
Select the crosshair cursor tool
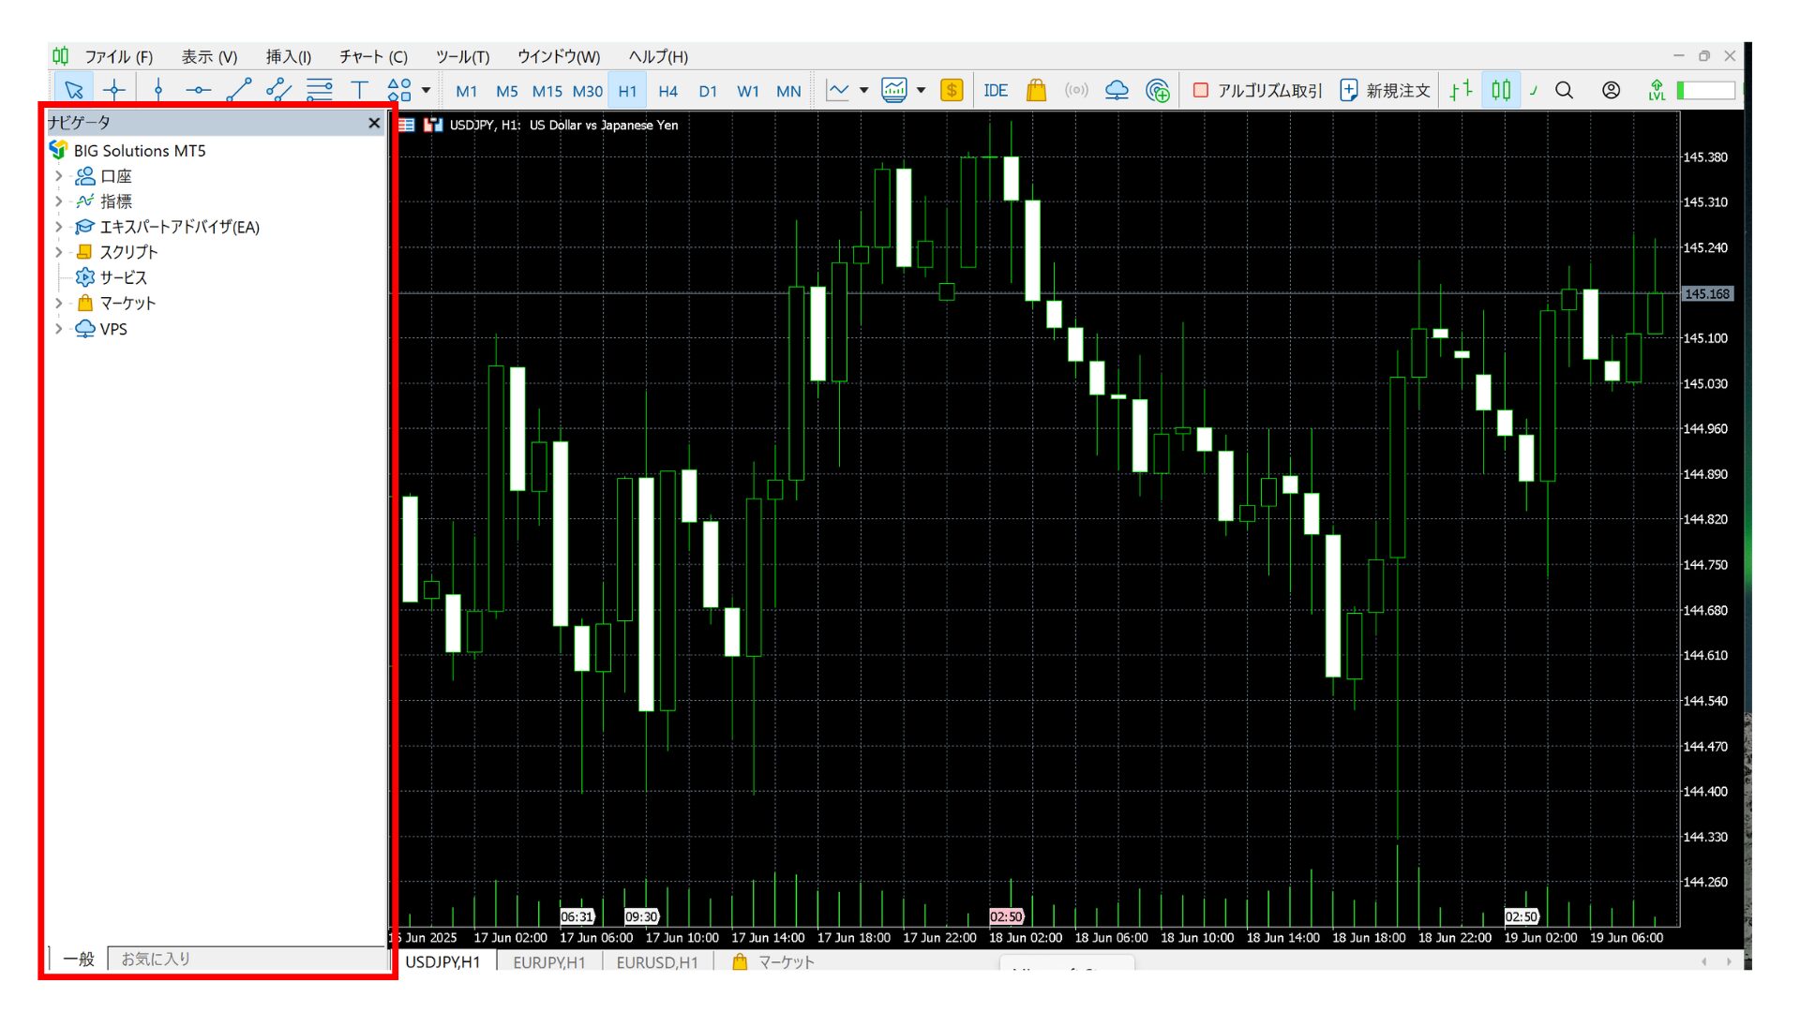pyautogui.click(x=114, y=90)
